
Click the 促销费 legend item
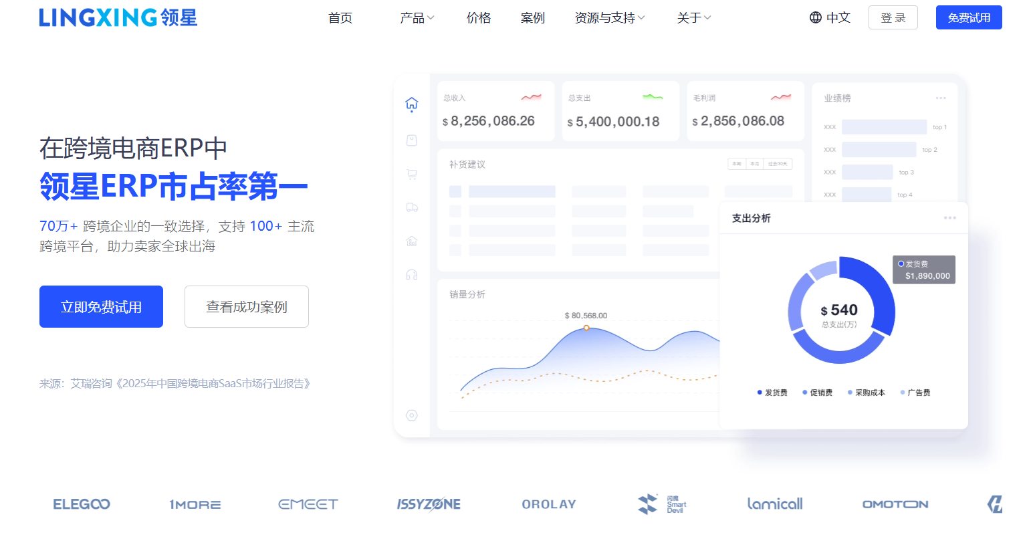817,393
